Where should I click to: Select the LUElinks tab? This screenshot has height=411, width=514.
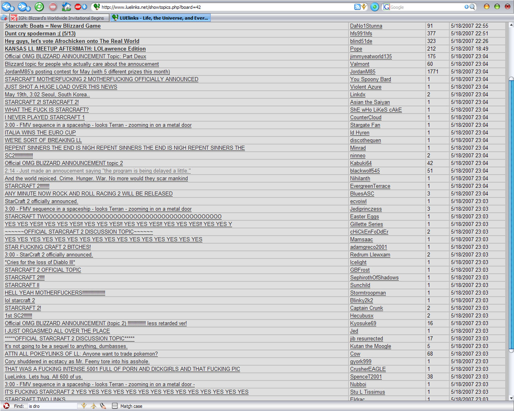coord(160,18)
